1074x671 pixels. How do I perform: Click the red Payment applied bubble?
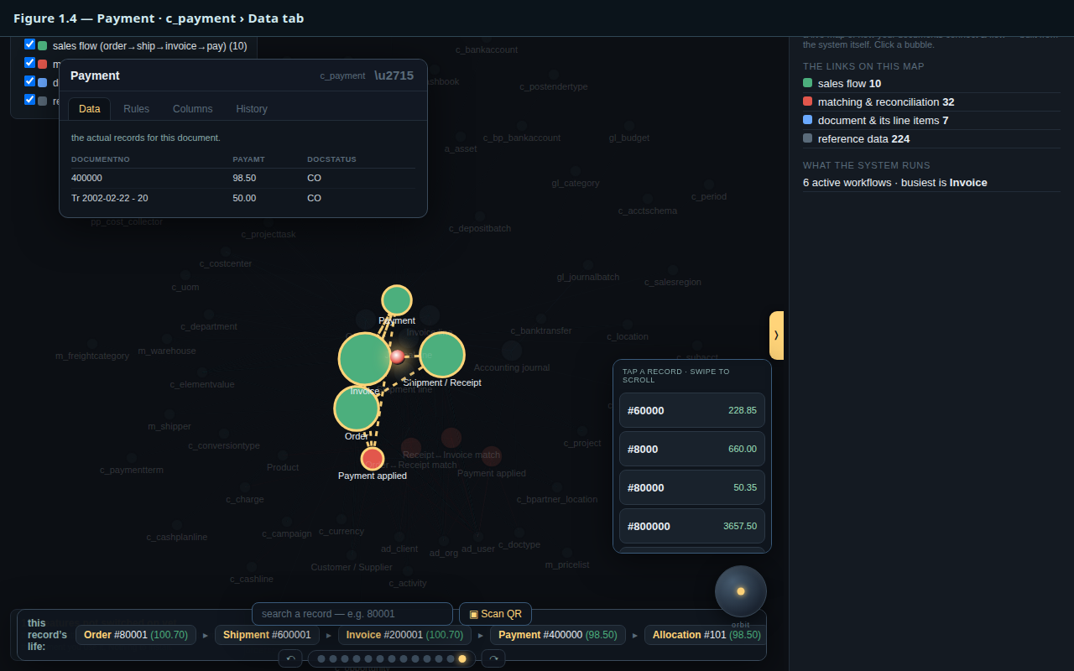click(373, 459)
